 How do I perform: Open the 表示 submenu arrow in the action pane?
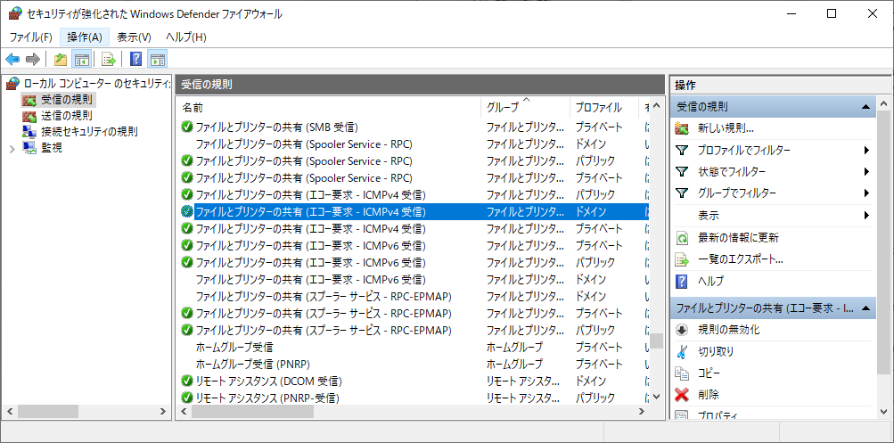click(866, 216)
